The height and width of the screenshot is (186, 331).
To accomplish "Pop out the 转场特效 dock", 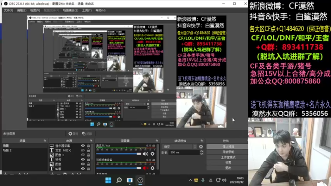I will pos(201,141).
